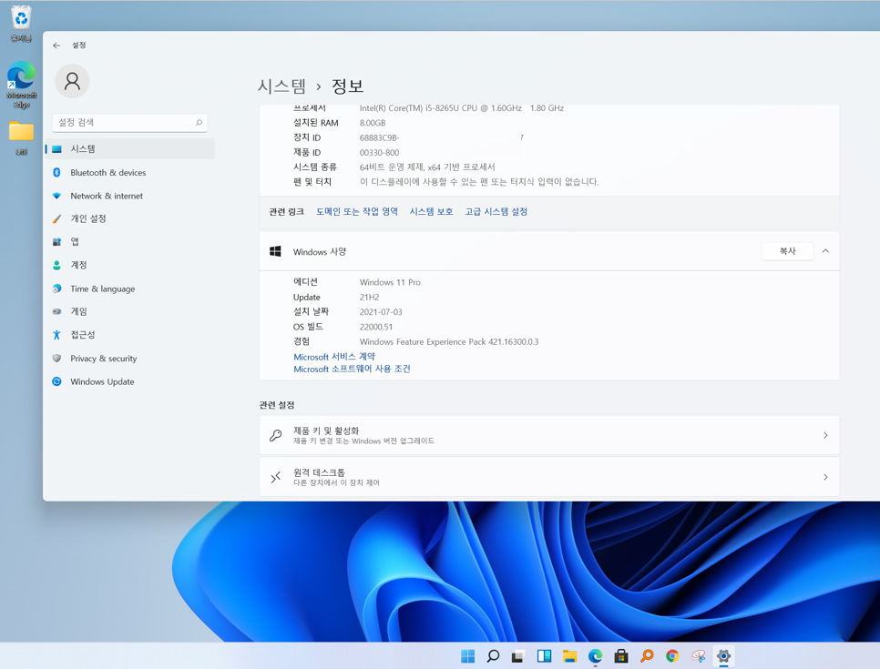This screenshot has width=880, height=669.
Task: Open 계정 settings category
Action: click(129, 265)
